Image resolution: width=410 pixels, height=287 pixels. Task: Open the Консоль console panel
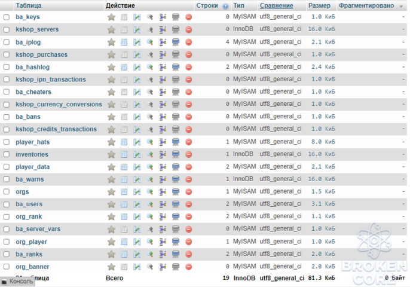(x=17, y=282)
